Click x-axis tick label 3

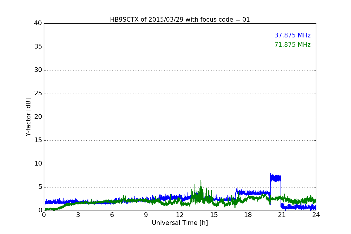[x=78, y=215]
